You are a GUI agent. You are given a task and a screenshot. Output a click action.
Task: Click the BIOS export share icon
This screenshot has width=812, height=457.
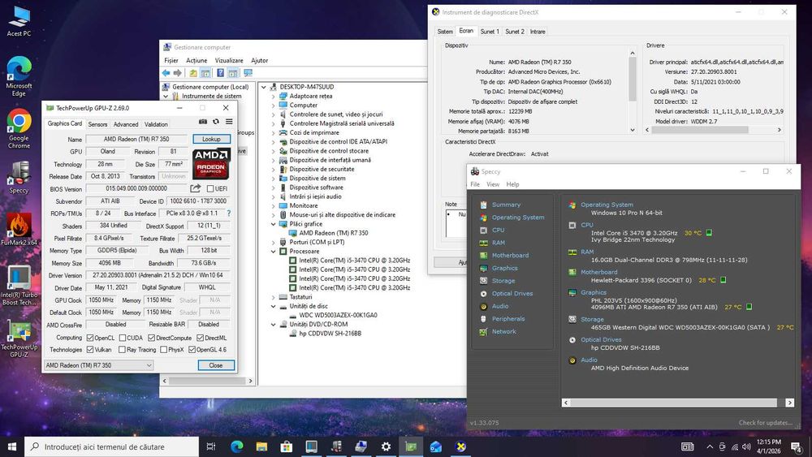coord(195,188)
